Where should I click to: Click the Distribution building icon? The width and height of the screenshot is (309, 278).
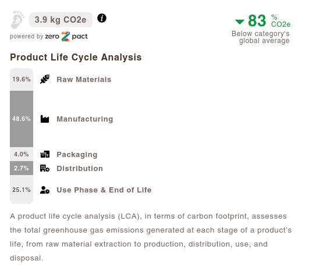45,168
